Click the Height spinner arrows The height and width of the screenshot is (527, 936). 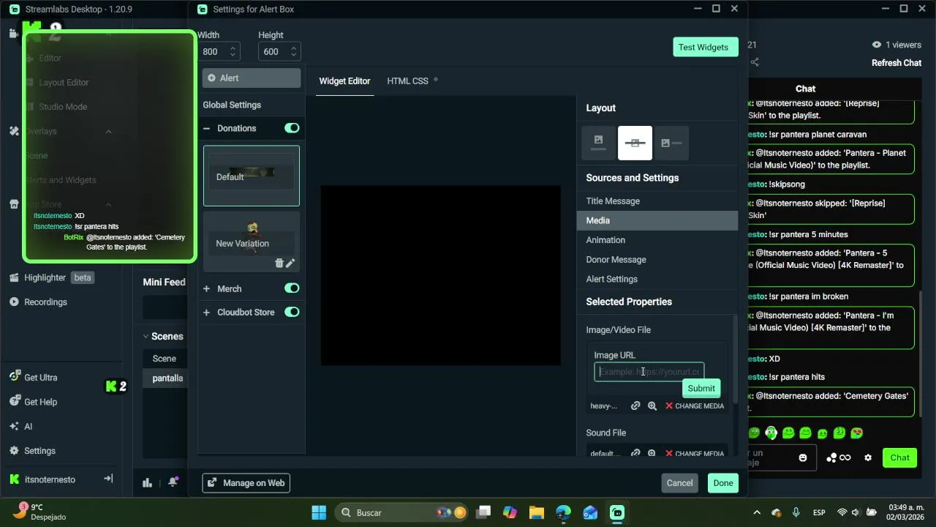click(x=293, y=51)
